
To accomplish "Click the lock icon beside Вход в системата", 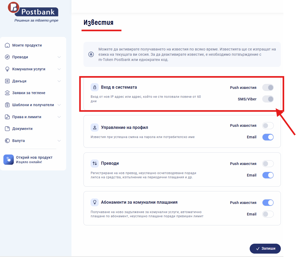I will click(94, 87).
